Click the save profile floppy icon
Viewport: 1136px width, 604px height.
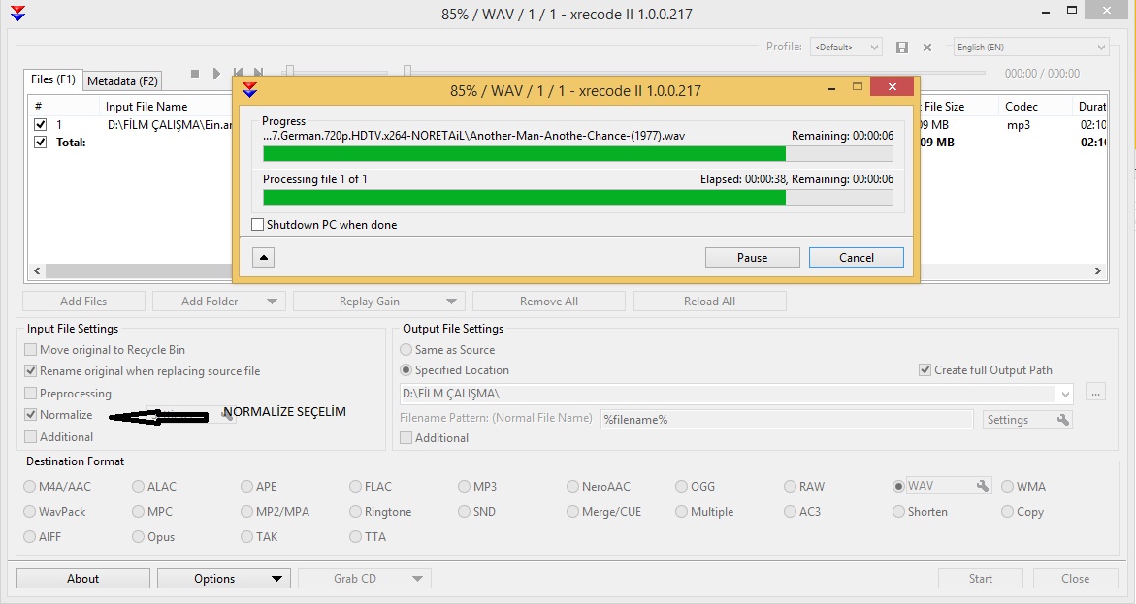(x=902, y=48)
